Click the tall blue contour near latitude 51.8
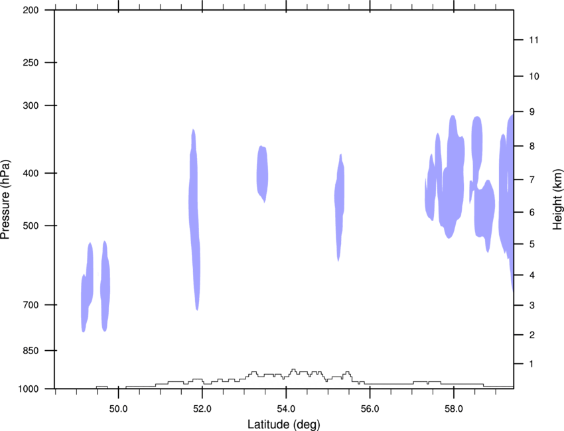The width and height of the screenshot is (564, 431). [x=194, y=219]
